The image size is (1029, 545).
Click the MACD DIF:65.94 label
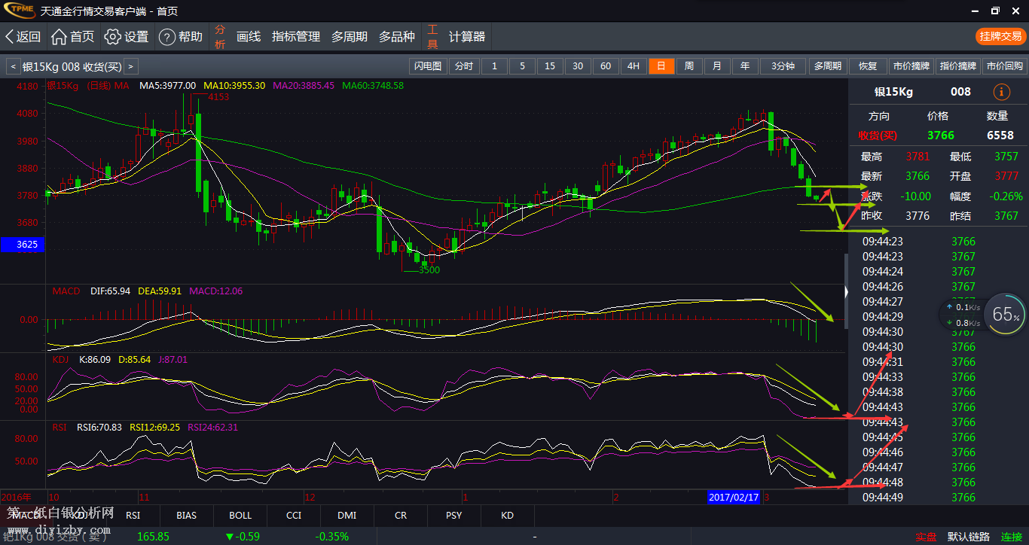(110, 291)
